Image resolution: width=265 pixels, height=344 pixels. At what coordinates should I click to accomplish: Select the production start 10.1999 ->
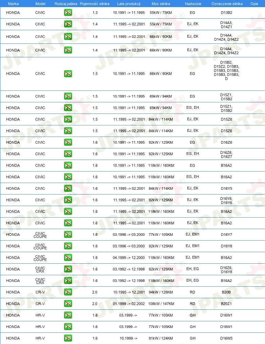click(128, 338)
